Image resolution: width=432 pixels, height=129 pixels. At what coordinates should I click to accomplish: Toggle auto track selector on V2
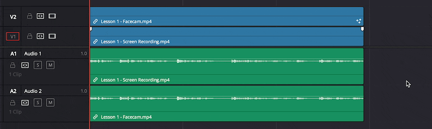tap(41, 16)
